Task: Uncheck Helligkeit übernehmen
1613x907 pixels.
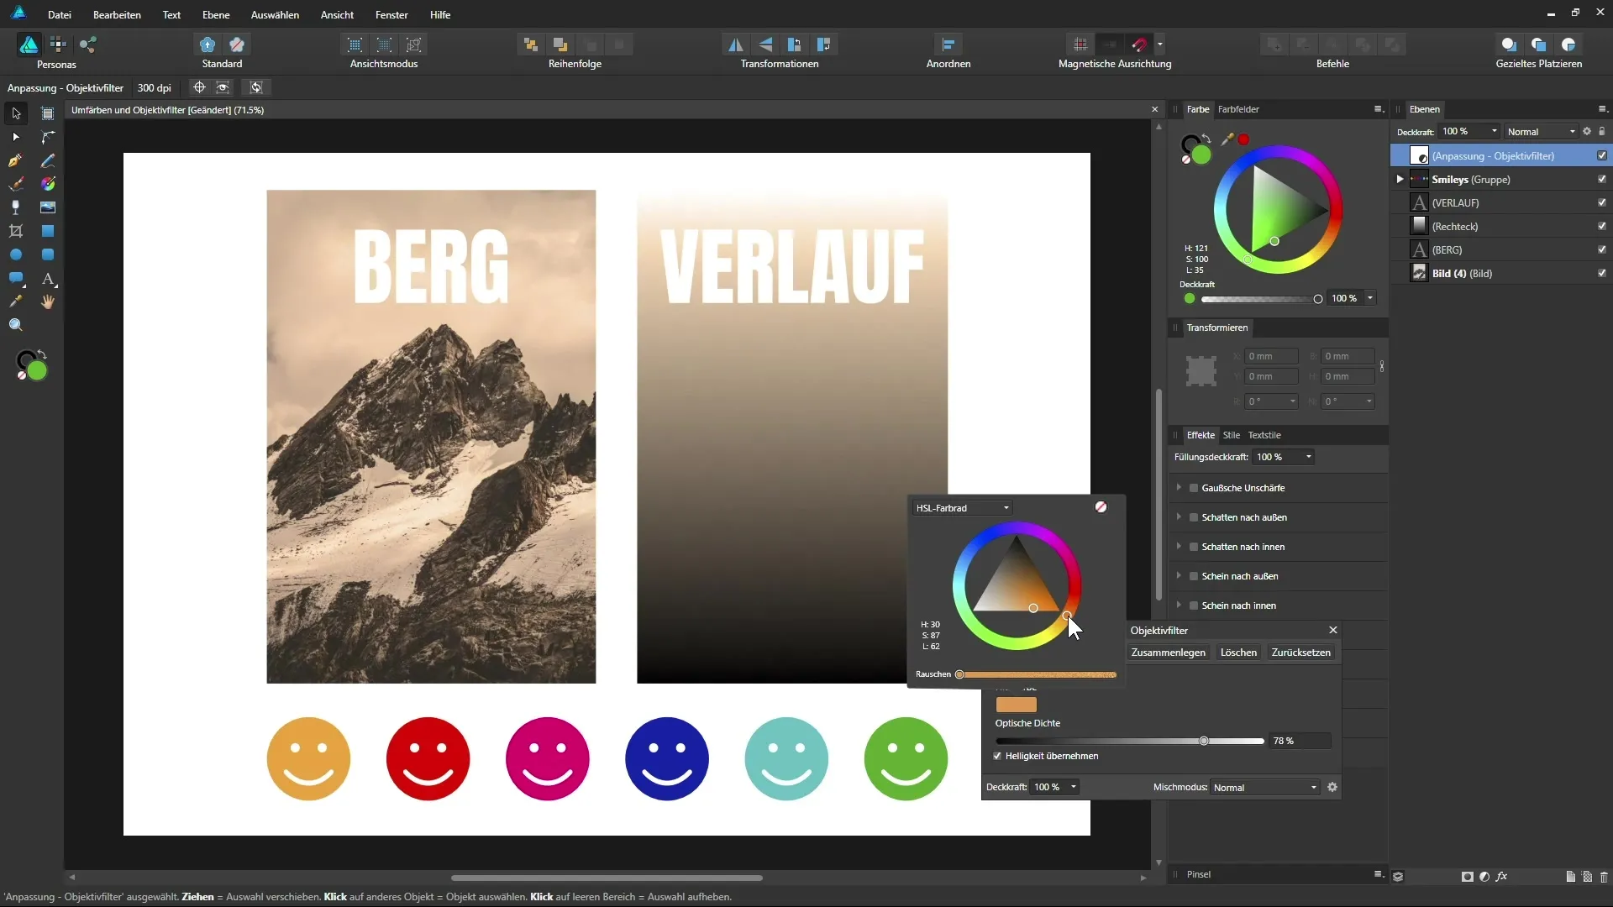Action: [x=997, y=756]
